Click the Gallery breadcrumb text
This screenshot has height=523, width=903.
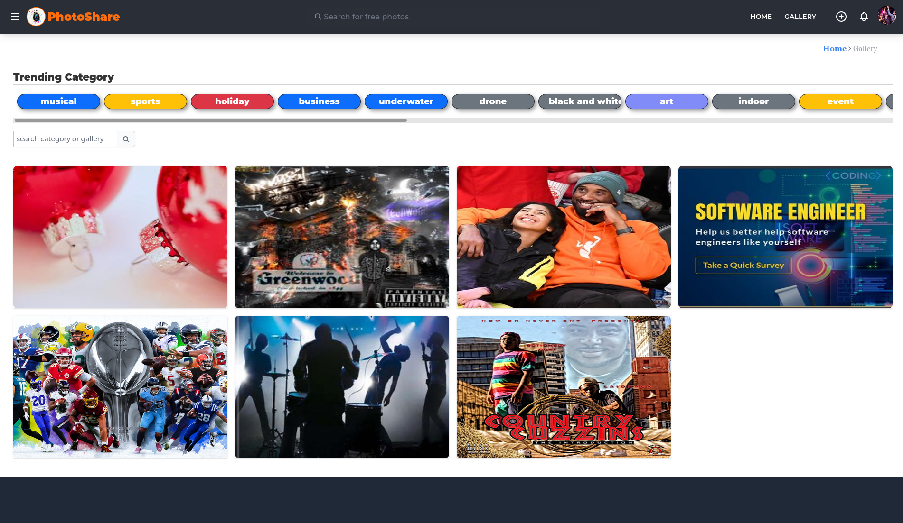[x=865, y=48]
